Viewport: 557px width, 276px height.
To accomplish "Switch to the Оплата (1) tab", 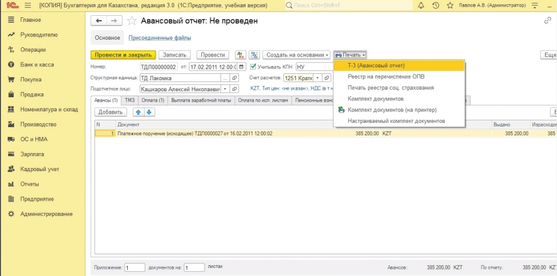I will click(153, 101).
